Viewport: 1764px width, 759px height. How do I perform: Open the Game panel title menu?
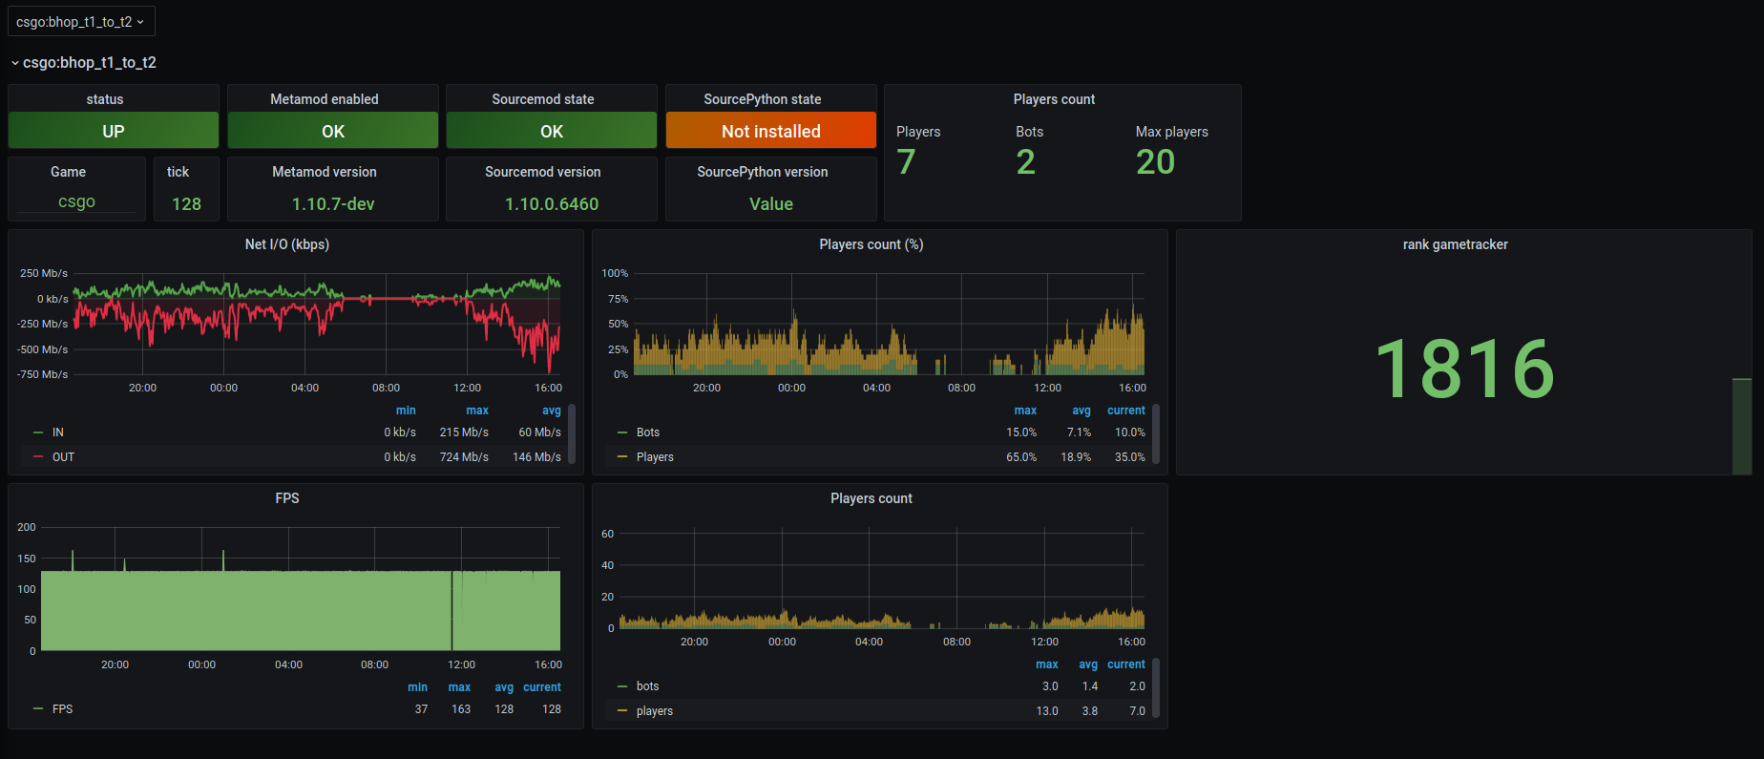69,172
